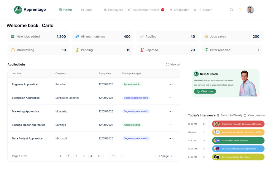Open the Application tracker tab
The image size is (270, 169).
coord(146,10)
